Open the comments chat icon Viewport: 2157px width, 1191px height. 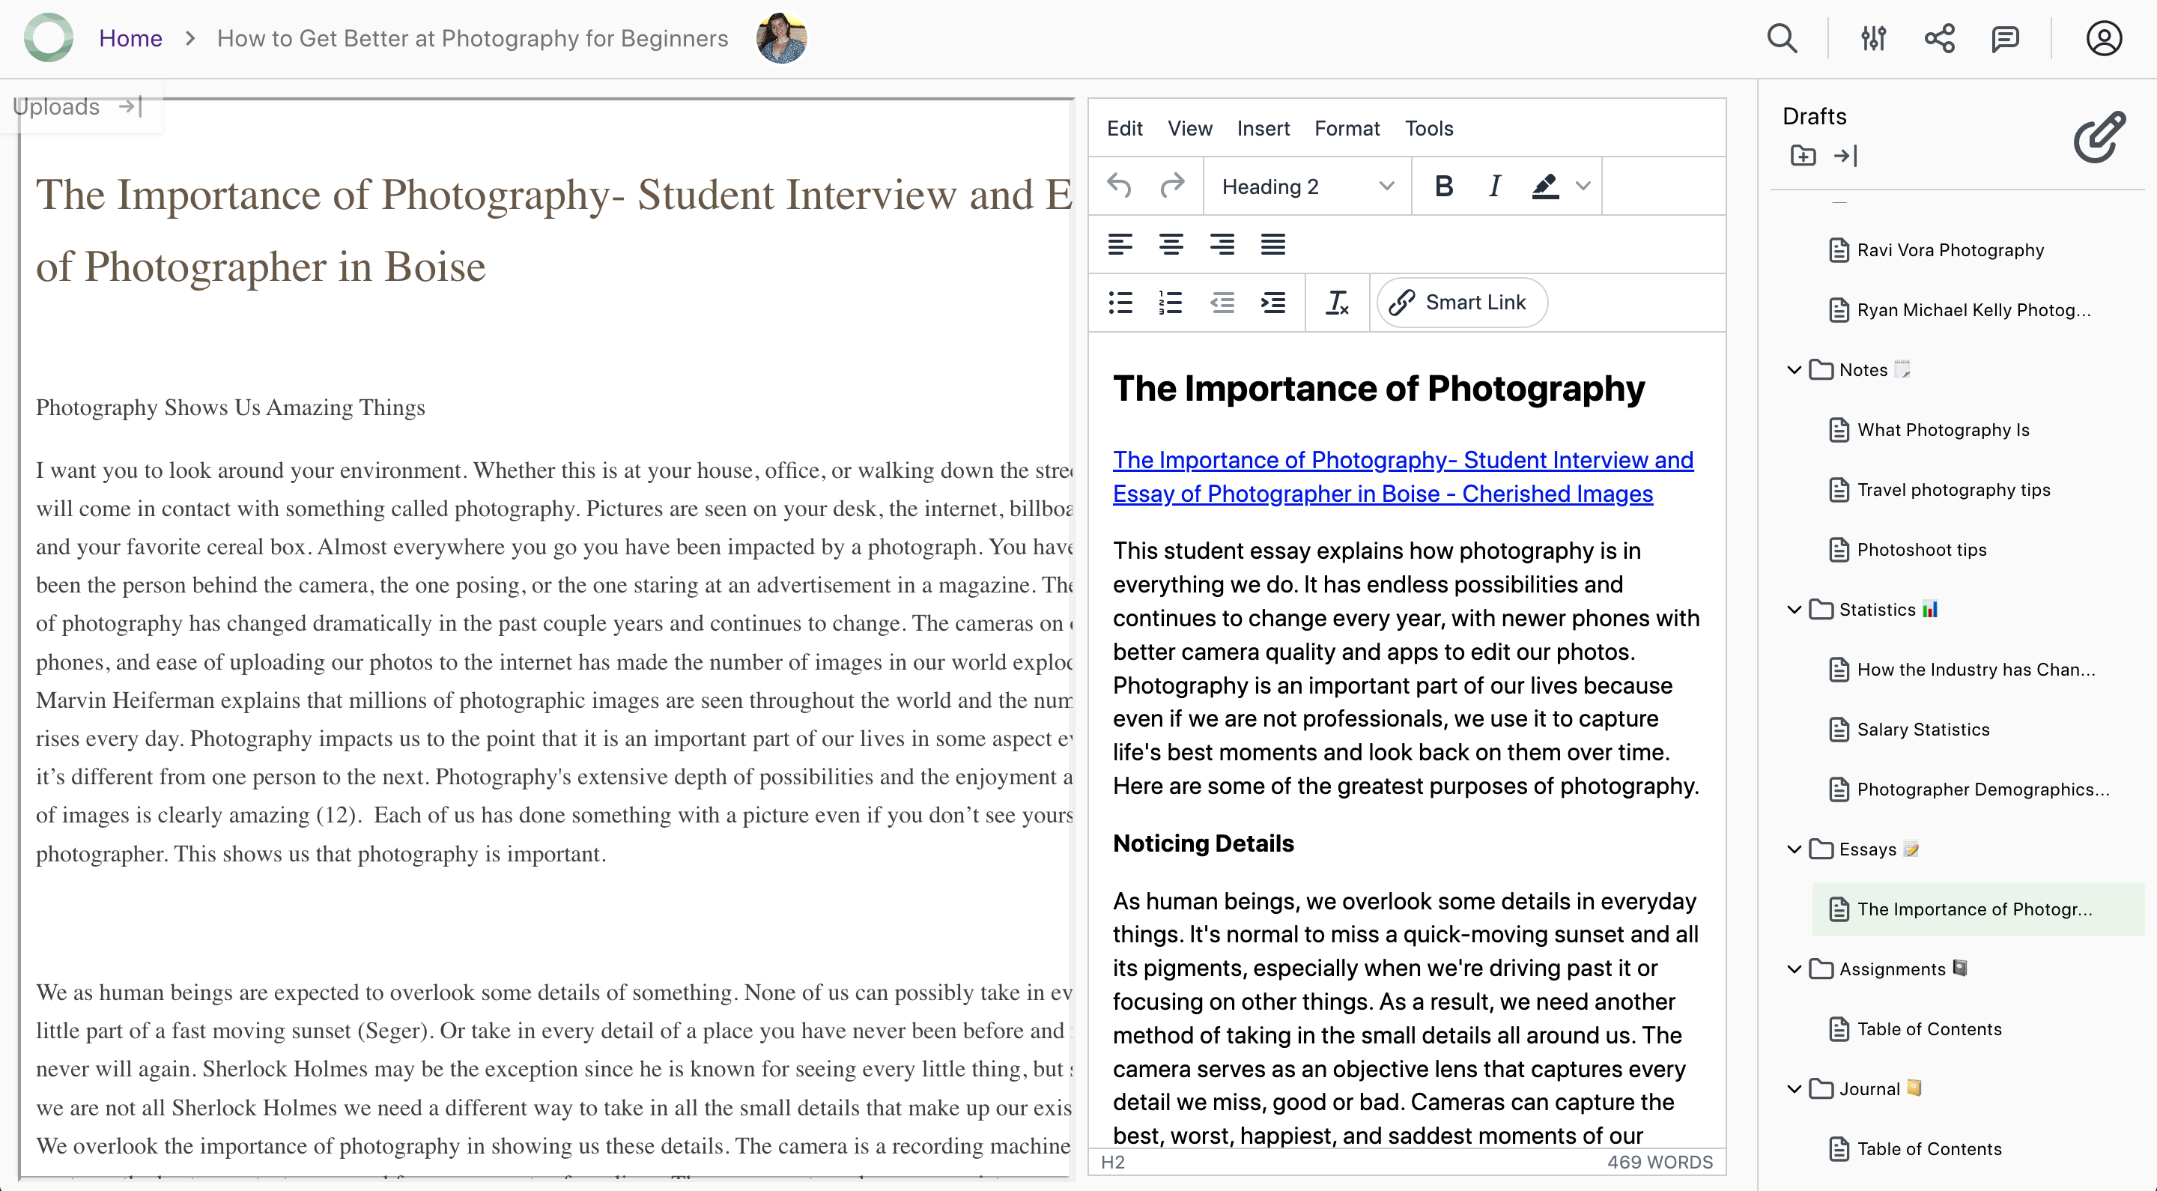pyautogui.click(x=2006, y=38)
